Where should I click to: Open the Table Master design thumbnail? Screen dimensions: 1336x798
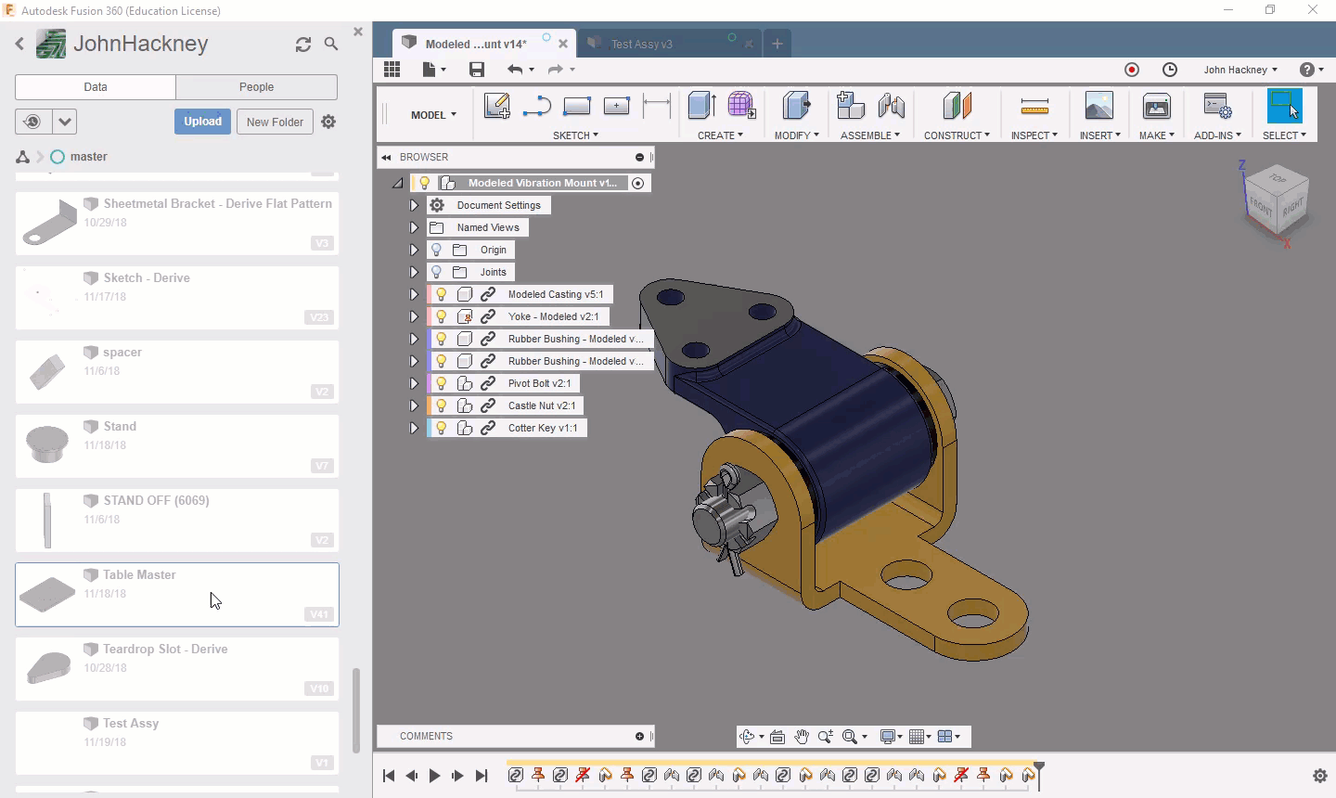(x=47, y=594)
